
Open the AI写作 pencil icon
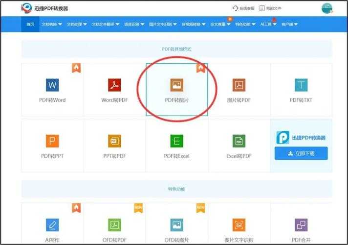(52, 225)
